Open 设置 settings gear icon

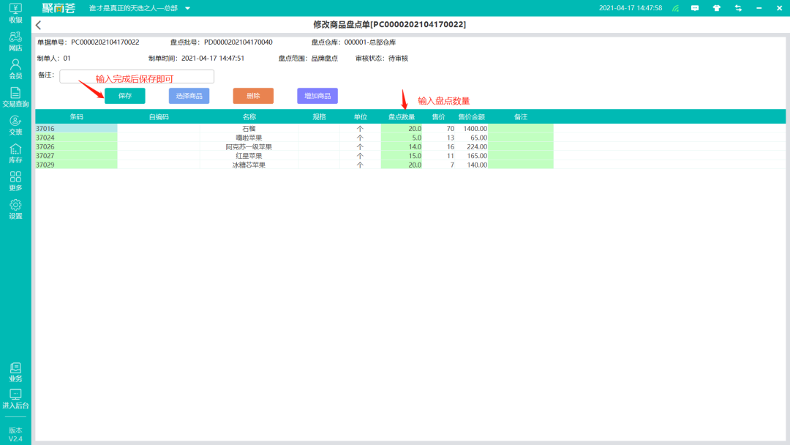pyautogui.click(x=15, y=209)
